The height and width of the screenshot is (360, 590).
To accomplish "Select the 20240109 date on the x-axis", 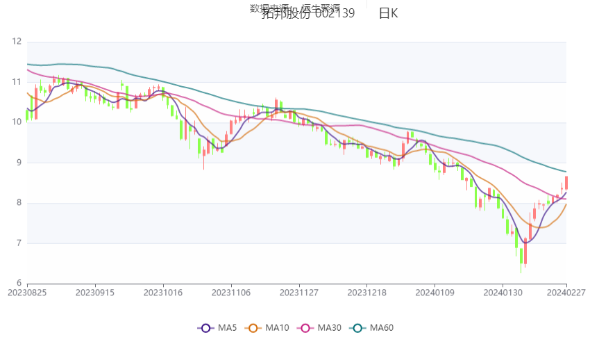I will tap(435, 293).
